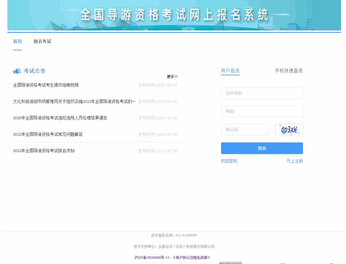Click into the 密码 field

262,111
